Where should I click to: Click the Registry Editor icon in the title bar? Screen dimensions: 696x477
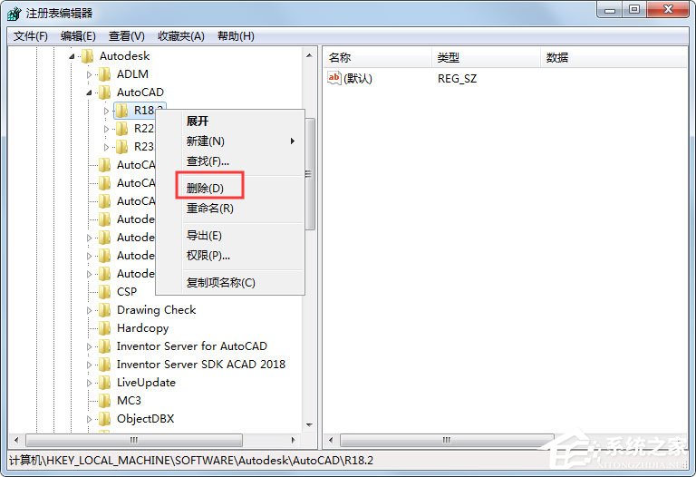click(14, 14)
